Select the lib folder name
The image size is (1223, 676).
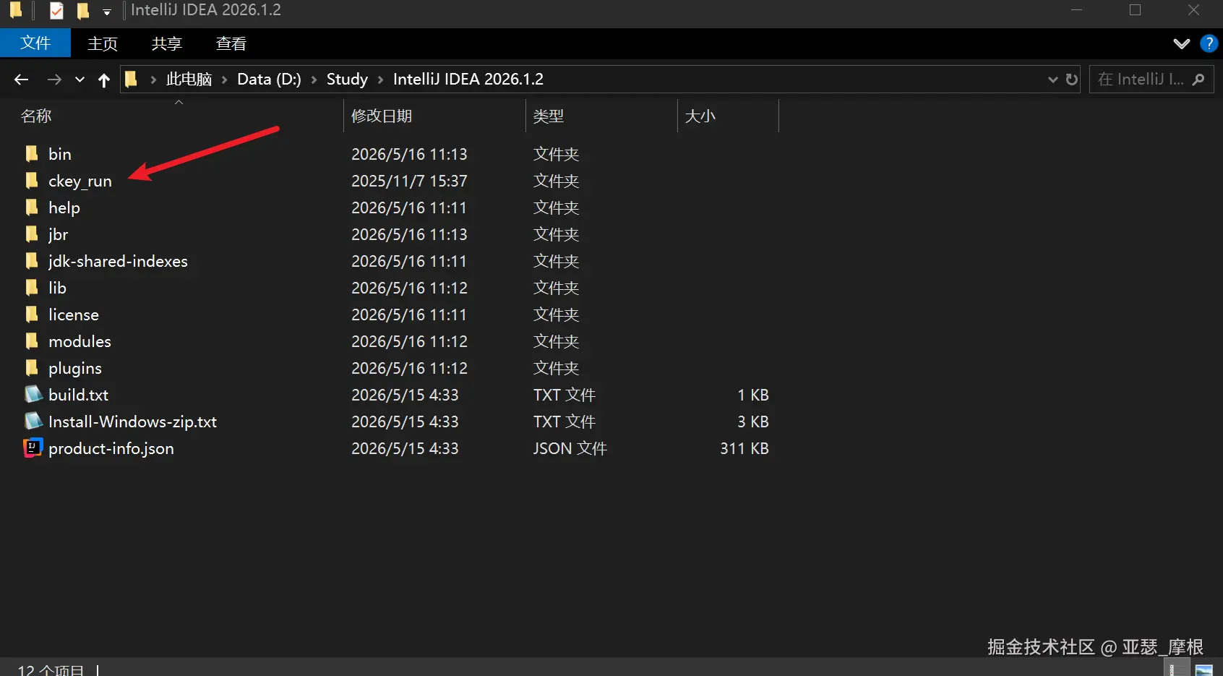coord(57,288)
